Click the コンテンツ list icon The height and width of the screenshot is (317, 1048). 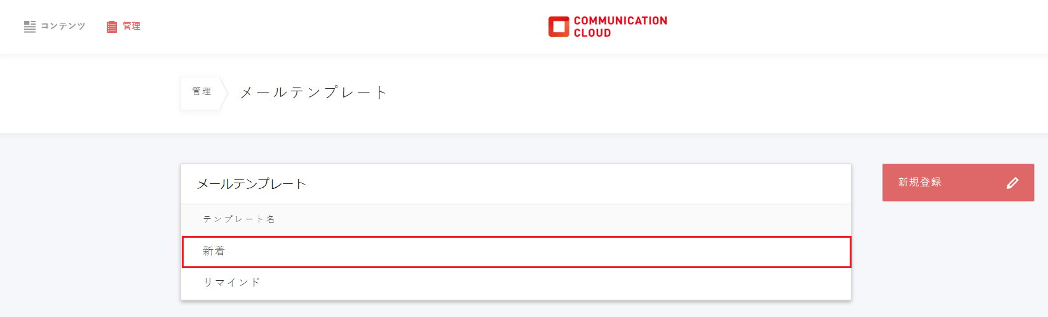coord(30,26)
